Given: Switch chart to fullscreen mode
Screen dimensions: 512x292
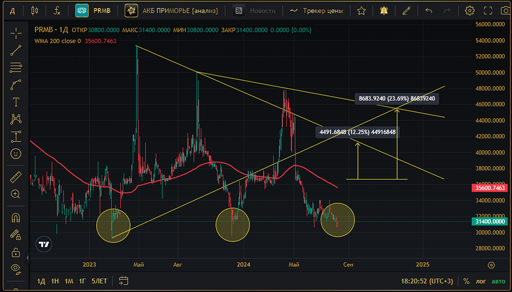Looking at the screenshot, I should click(x=488, y=11).
